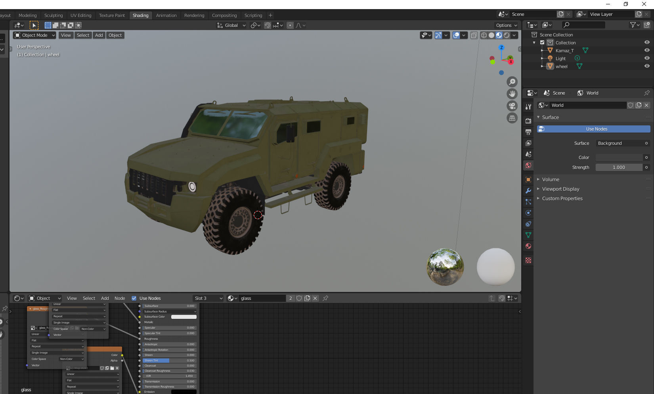Image resolution: width=654 pixels, height=394 pixels.
Task: Expand the Viewport Display panel
Action: tap(560, 189)
